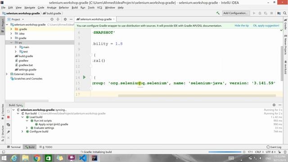This screenshot has height=162, width=288.
Task: Expand the test folder
Action: coord(16,52)
